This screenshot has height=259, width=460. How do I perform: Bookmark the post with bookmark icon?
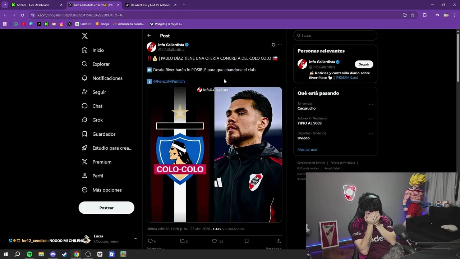[x=247, y=241]
